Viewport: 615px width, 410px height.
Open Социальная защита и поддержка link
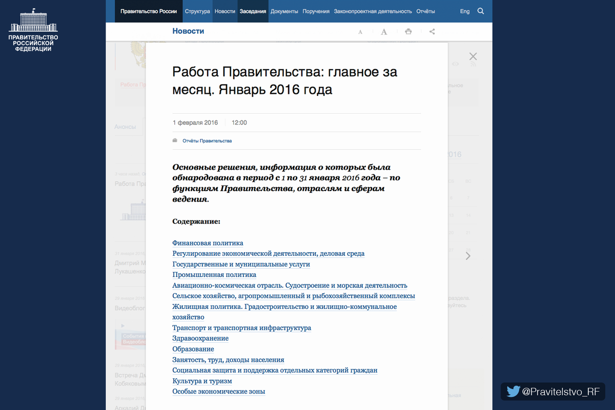point(275,370)
